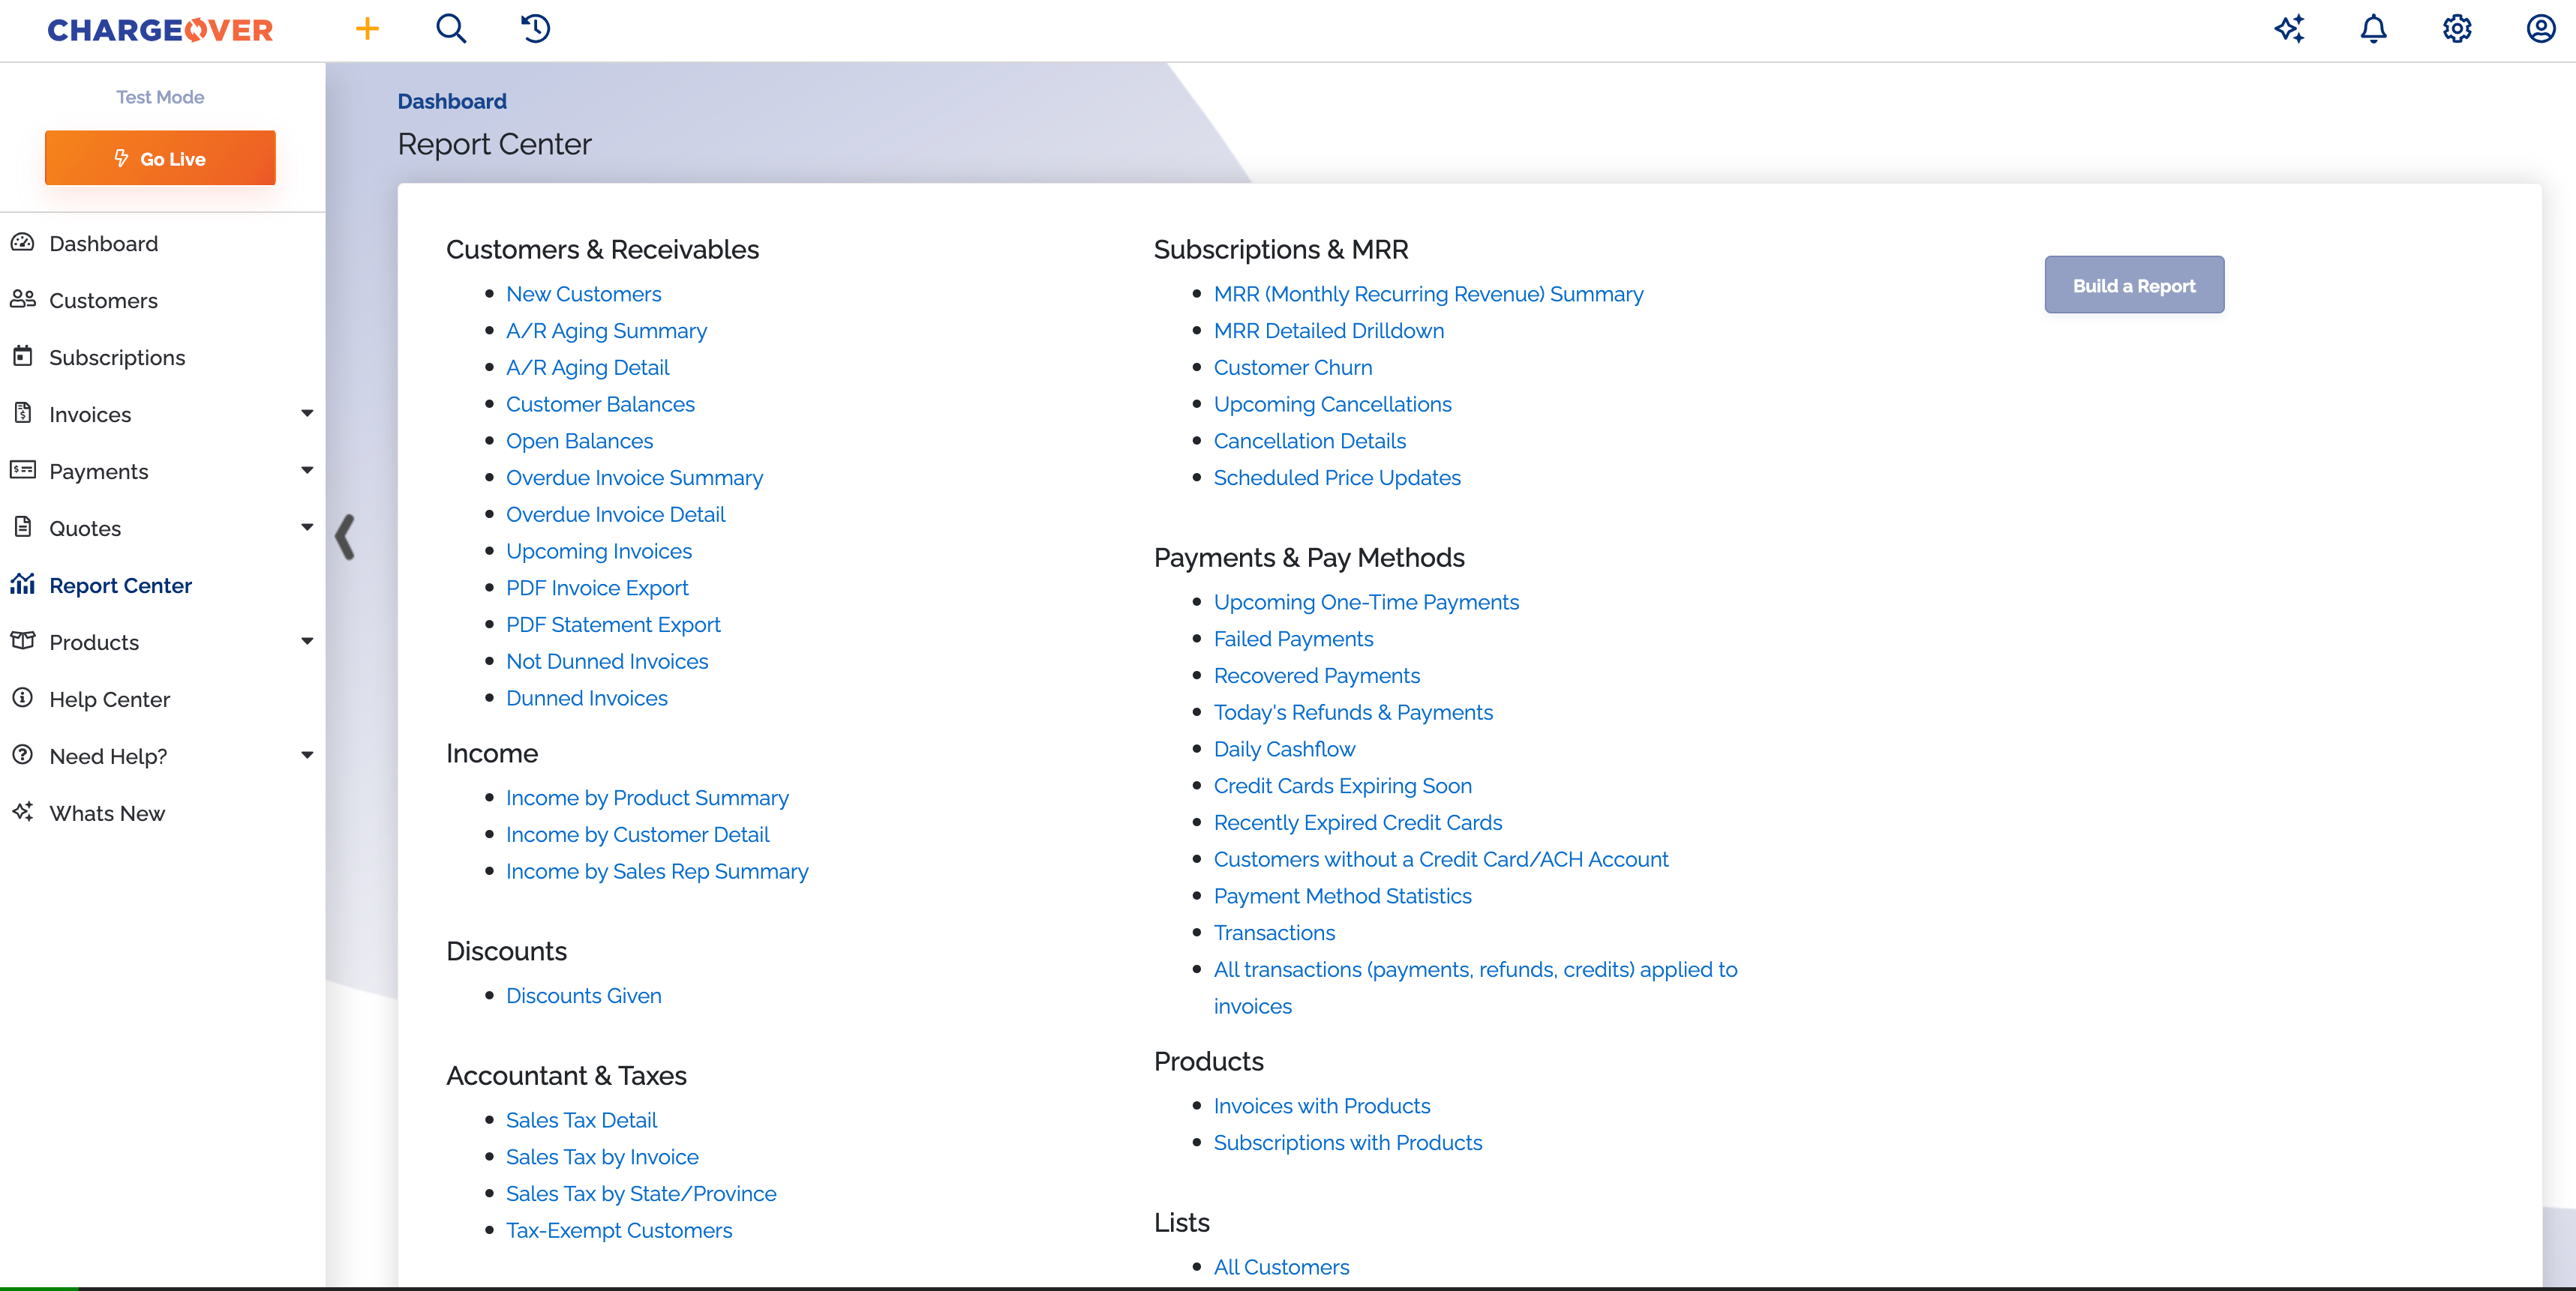Image resolution: width=2576 pixels, height=1291 pixels.
Task: Expand the Payments submenu arrow
Action: (307, 471)
